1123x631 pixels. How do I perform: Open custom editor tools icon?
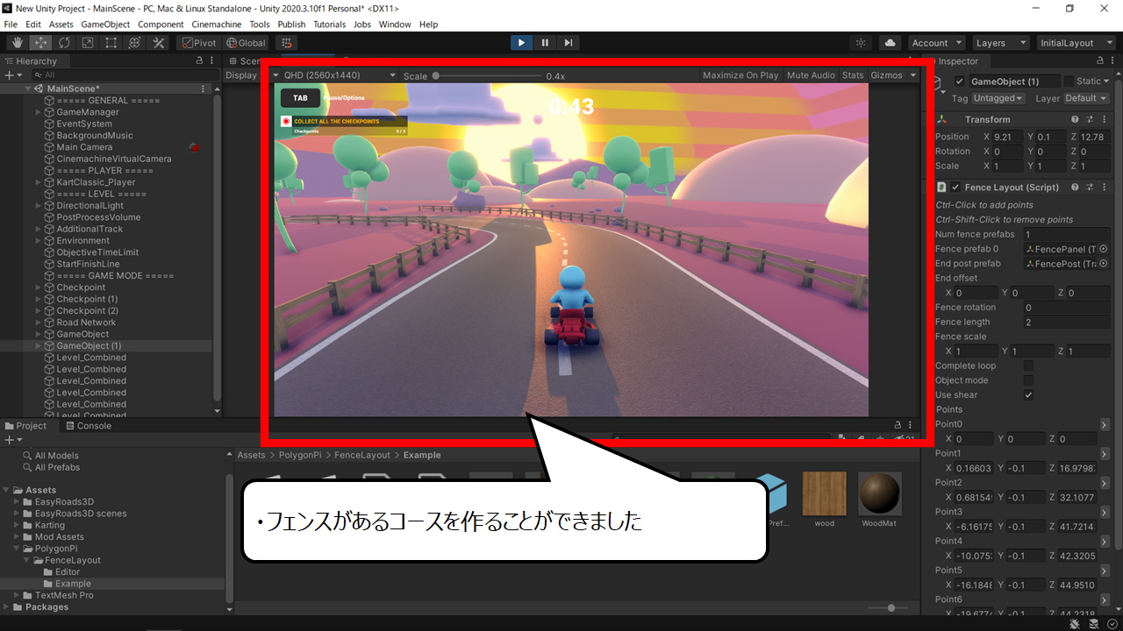(159, 43)
